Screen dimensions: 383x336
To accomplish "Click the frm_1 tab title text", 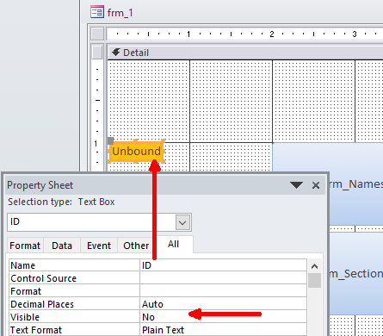I will click(120, 13).
